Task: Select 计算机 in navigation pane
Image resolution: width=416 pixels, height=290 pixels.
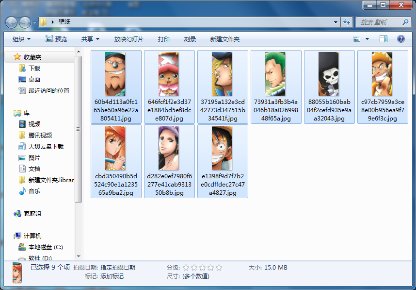Action: pos(32,236)
